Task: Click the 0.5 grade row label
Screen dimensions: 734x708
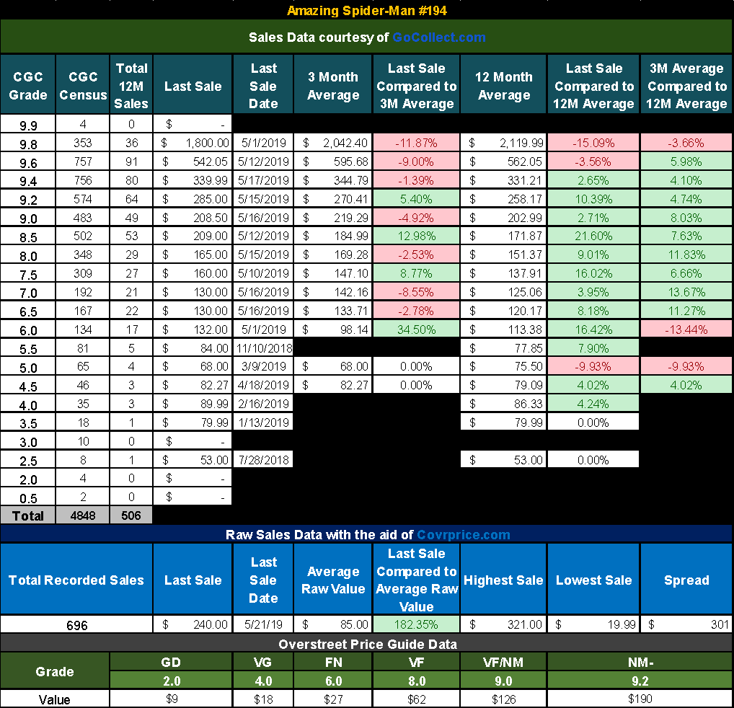Action: pyautogui.click(x=27, y=497)
